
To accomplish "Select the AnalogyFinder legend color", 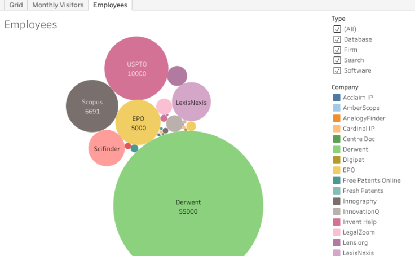I will [x=337, y=118].
